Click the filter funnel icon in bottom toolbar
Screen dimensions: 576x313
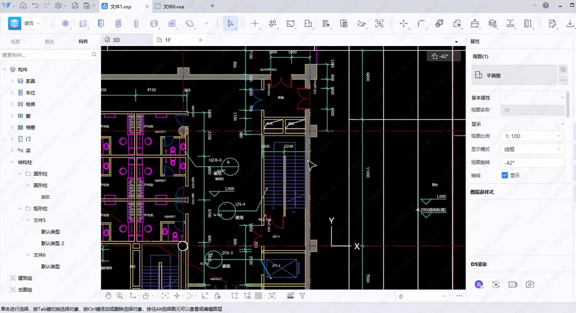303,296
